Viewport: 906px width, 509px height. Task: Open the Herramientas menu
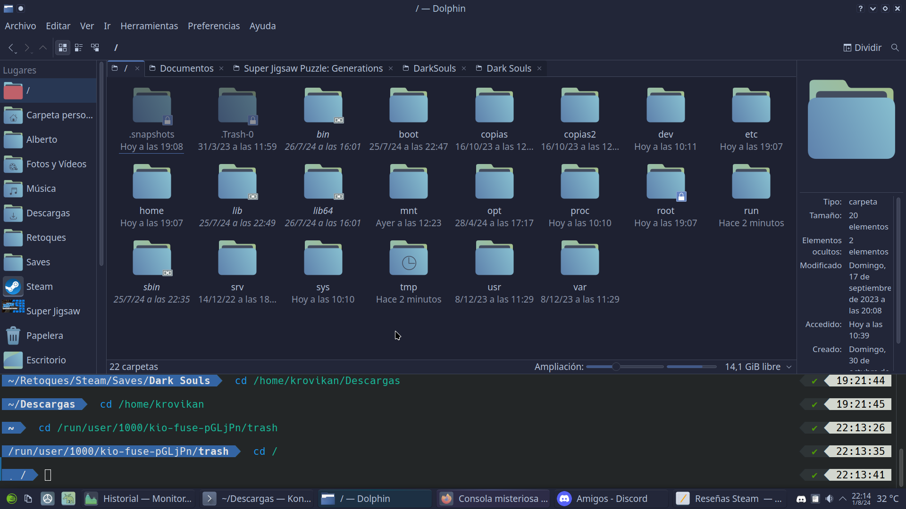[x=149, y=26]
